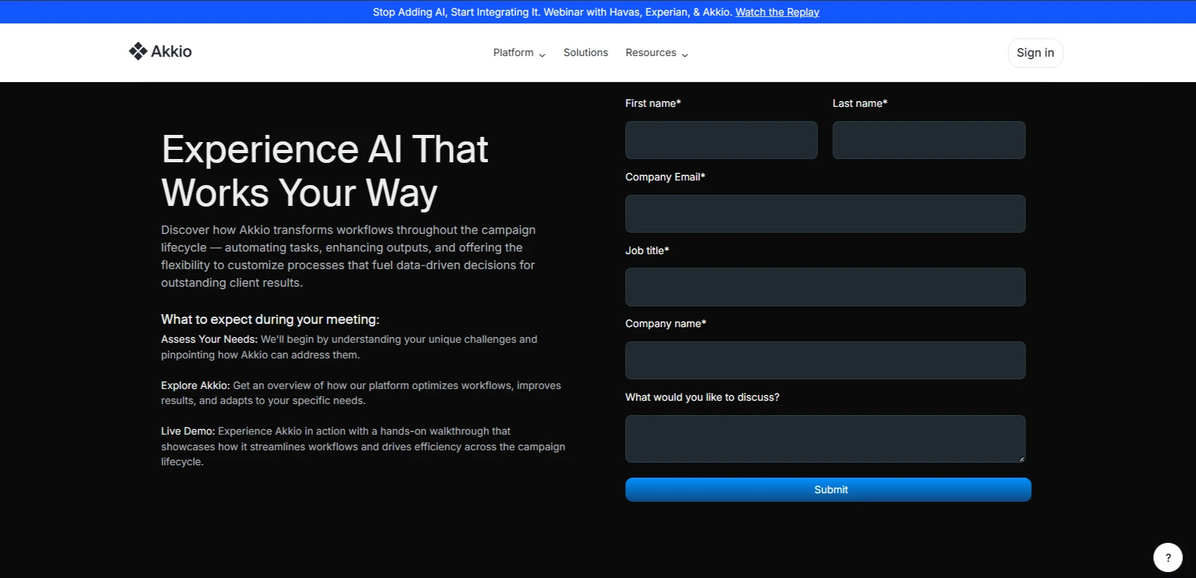
Task: Click the 'Experience AI That Works Your Way' heading
Action: (x=325, y=171)
